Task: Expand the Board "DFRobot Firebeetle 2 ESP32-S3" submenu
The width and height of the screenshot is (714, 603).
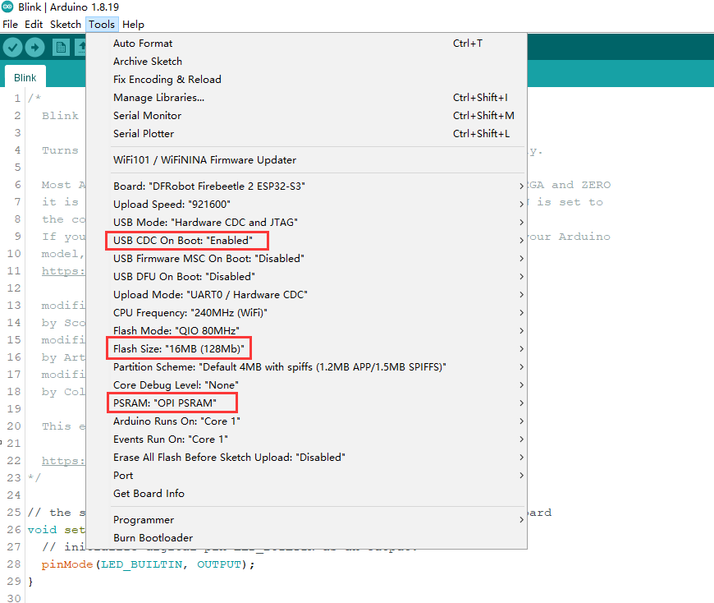Action: [209, 186]
